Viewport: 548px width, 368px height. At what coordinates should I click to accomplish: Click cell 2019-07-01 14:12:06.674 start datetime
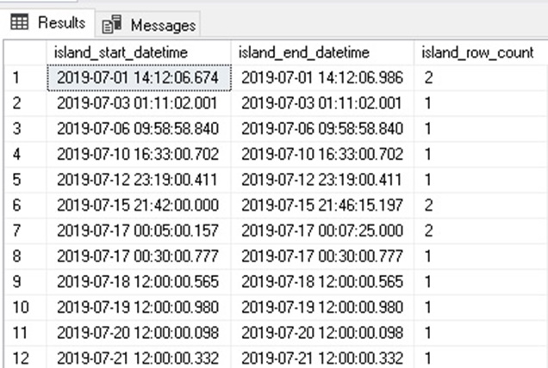coord(139,77)
